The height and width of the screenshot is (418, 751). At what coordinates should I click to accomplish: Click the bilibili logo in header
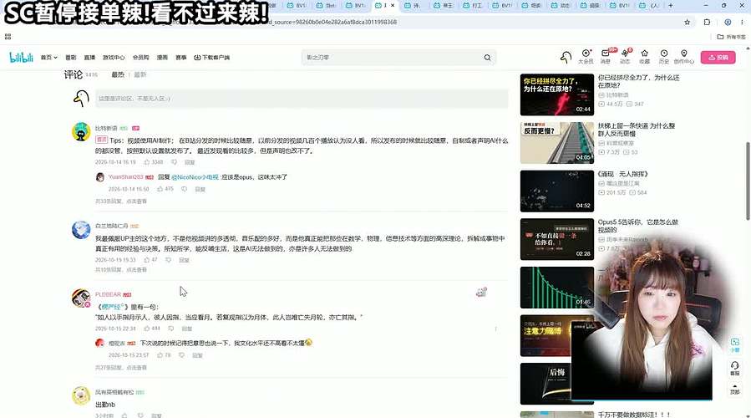click(x=21, y=58)
